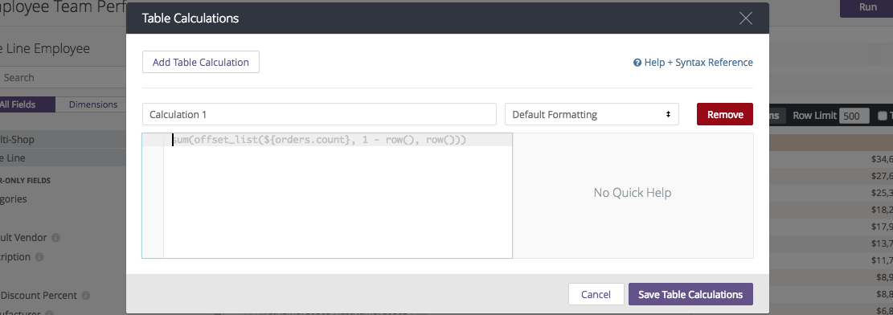Viewport: 893px width, 315px height.
Task: Toggle the checkbox beside Row Limit
Action: 883,116
